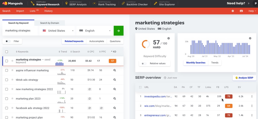Check KD for tiktok ads strategy magnifier
The width and height of the screenshot is (258, 119).
[x=115, y=80]
